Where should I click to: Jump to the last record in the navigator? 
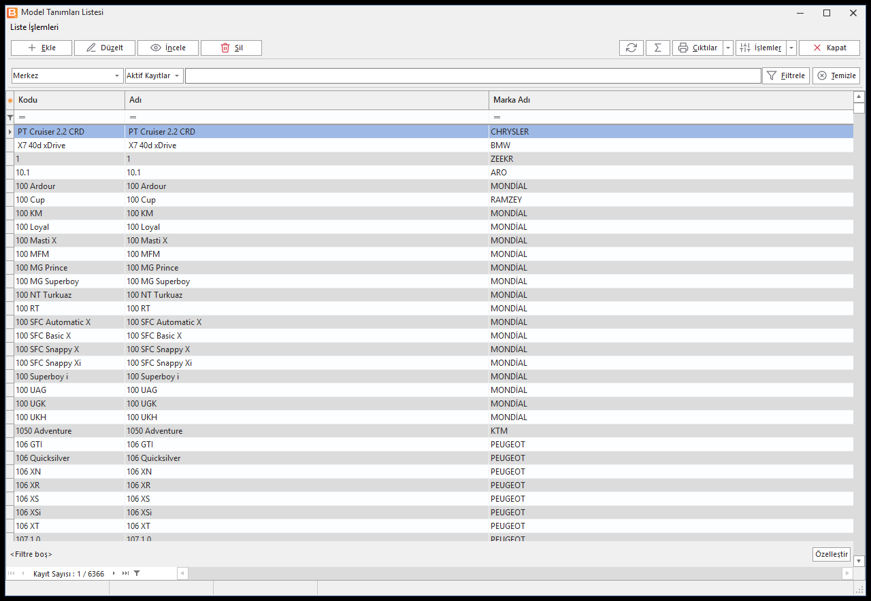click(125, 574)
